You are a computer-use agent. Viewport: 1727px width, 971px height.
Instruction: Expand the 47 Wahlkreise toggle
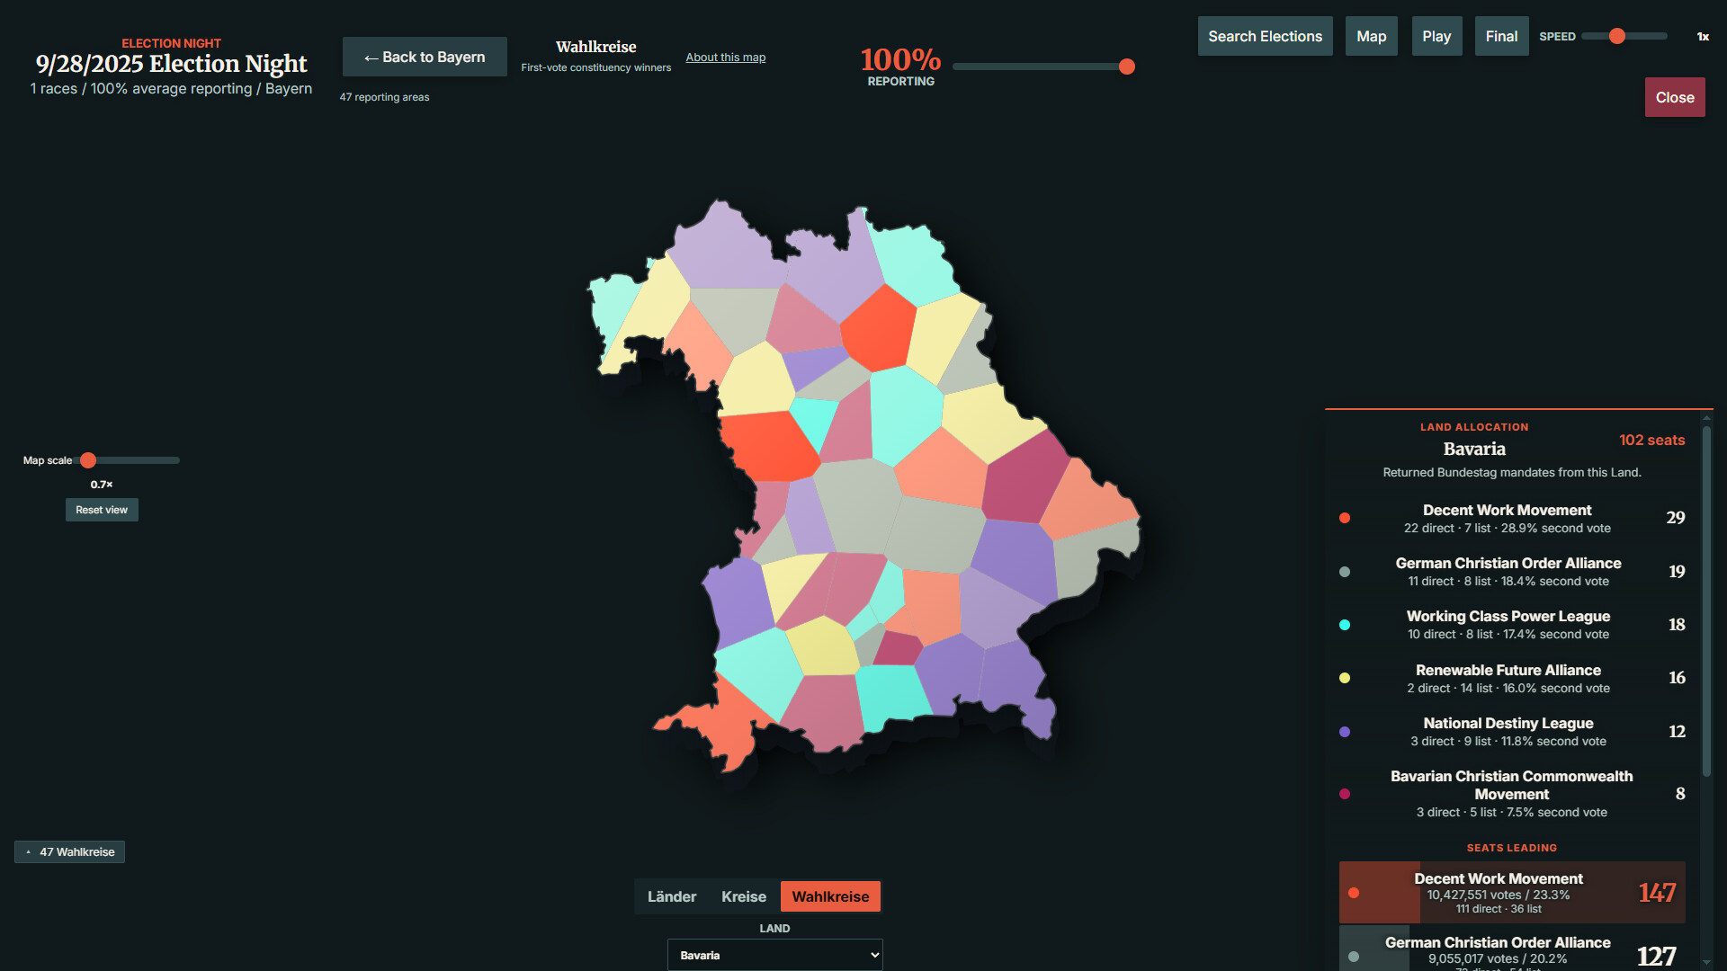(70, 851)
